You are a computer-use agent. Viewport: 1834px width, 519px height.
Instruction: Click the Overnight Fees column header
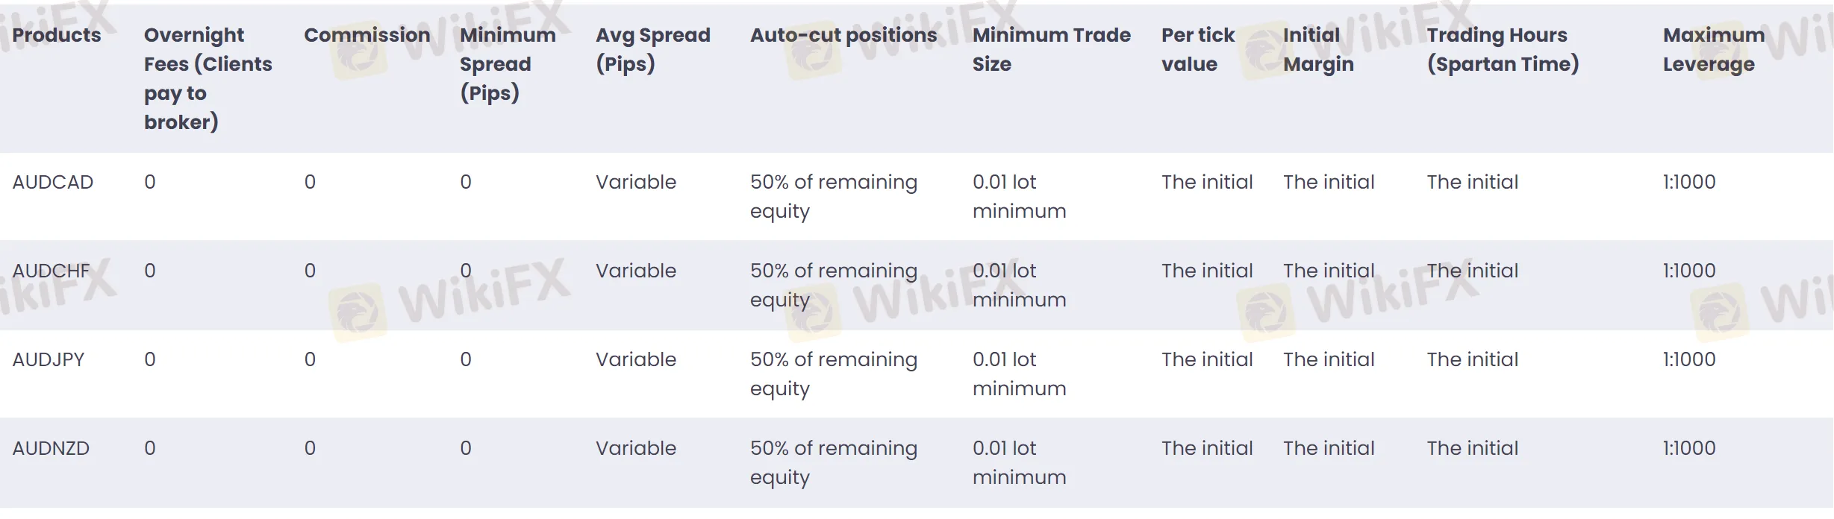pos(208,78)
